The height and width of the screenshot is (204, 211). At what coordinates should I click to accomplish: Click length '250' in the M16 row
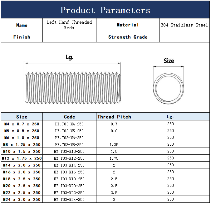[171, 172]
